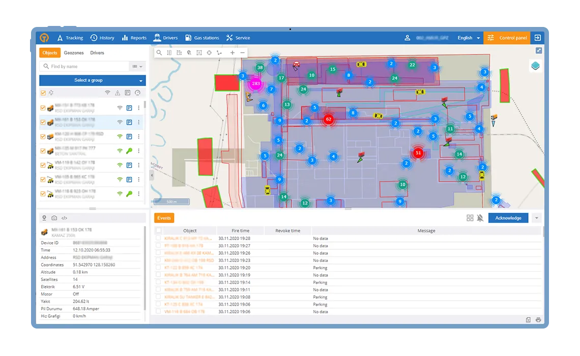Switch to the Geozones tab
The width and height of the screenshot is (580, 356).
point(74,52)
